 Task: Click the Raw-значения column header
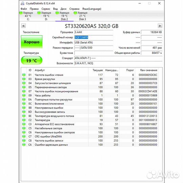(147, 70)
